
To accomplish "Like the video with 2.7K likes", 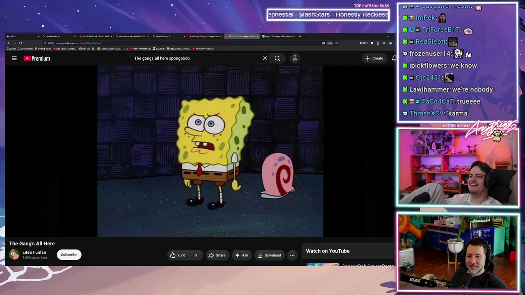I will [178, 255].
